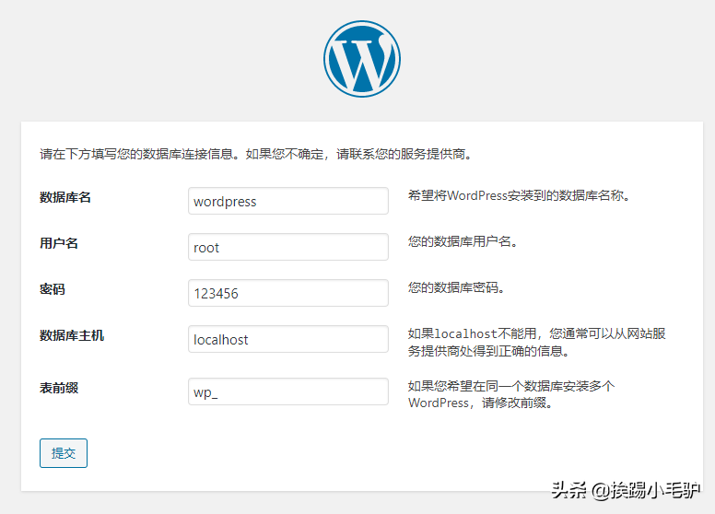
Task: Click the hint mentioning localhost不能用
Action: point(536,343)
